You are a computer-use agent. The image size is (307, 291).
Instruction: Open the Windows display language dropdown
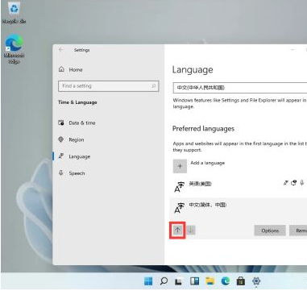[x=240, y=88]
